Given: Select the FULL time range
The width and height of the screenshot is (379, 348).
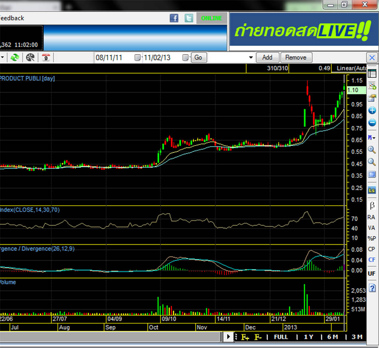Looking at the screenshot, I should click(280, 337).
